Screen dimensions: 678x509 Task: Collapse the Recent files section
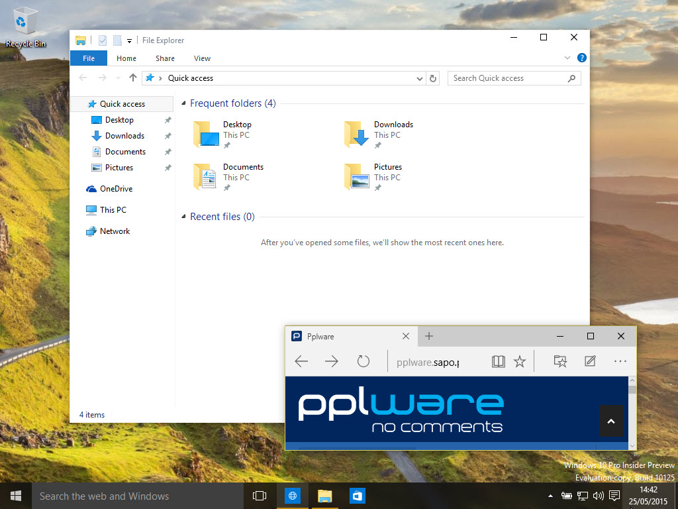[x=183, y=217]
